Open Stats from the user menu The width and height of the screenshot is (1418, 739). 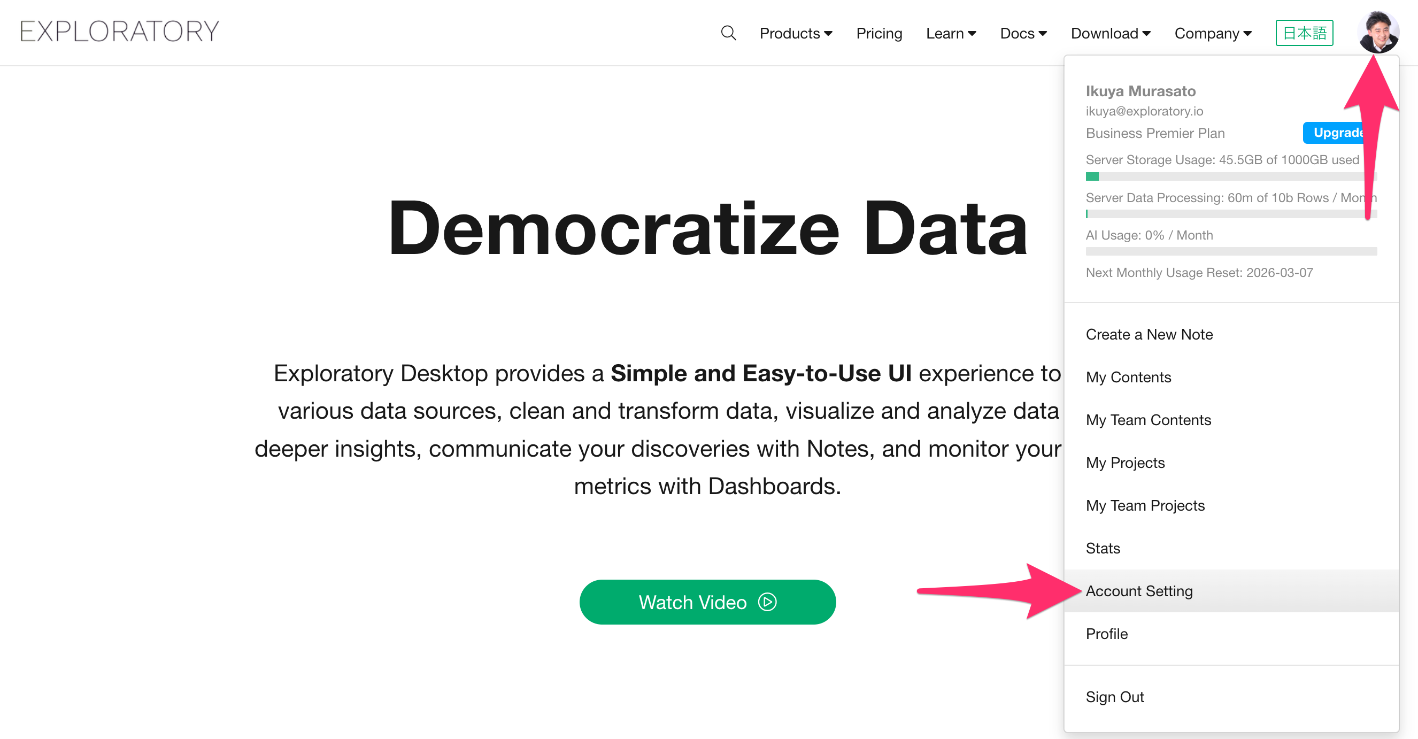click(x=1103, y=548)
